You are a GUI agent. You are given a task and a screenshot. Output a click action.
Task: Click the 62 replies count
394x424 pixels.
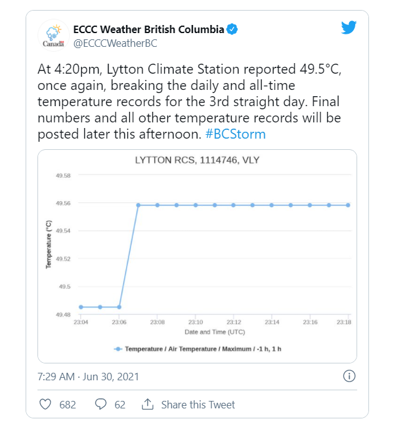pyautogui.click(x=119, y=405)
